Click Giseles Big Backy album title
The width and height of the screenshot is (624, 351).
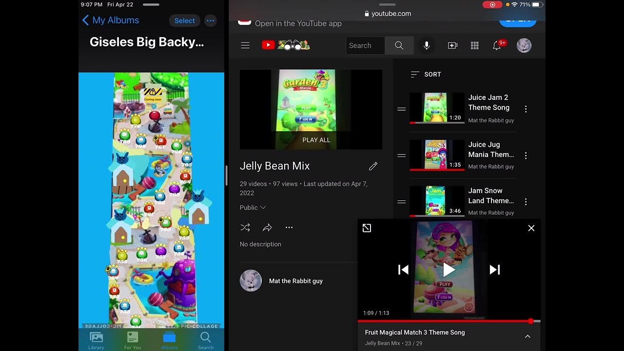click(147, 42)
